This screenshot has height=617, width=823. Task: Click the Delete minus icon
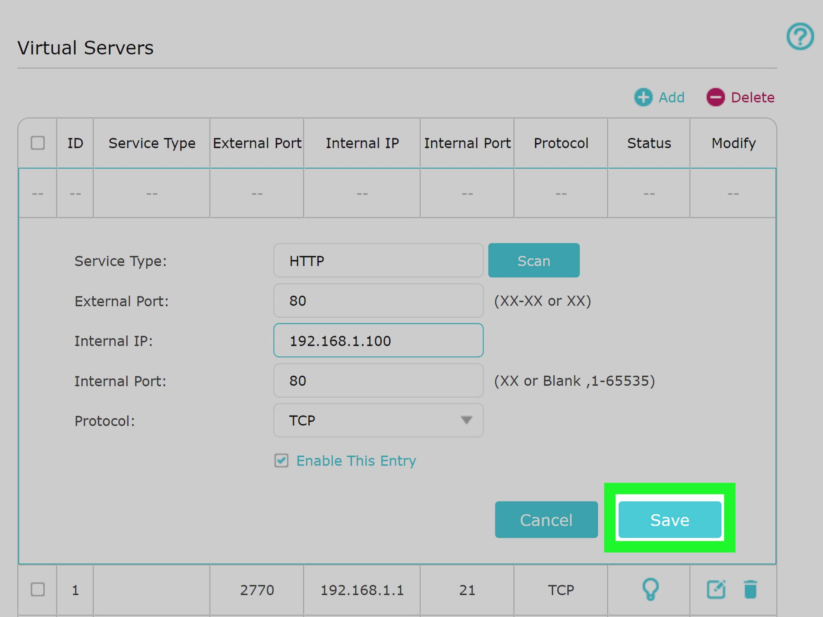(716, 97)
